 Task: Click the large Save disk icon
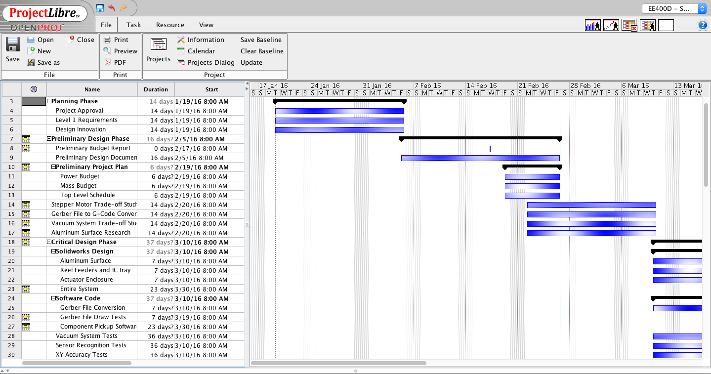(13, 44)
